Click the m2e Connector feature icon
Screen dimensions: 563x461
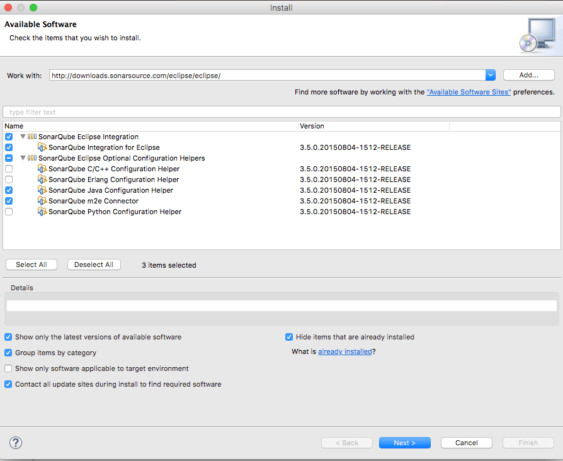(x=42, y=201)
